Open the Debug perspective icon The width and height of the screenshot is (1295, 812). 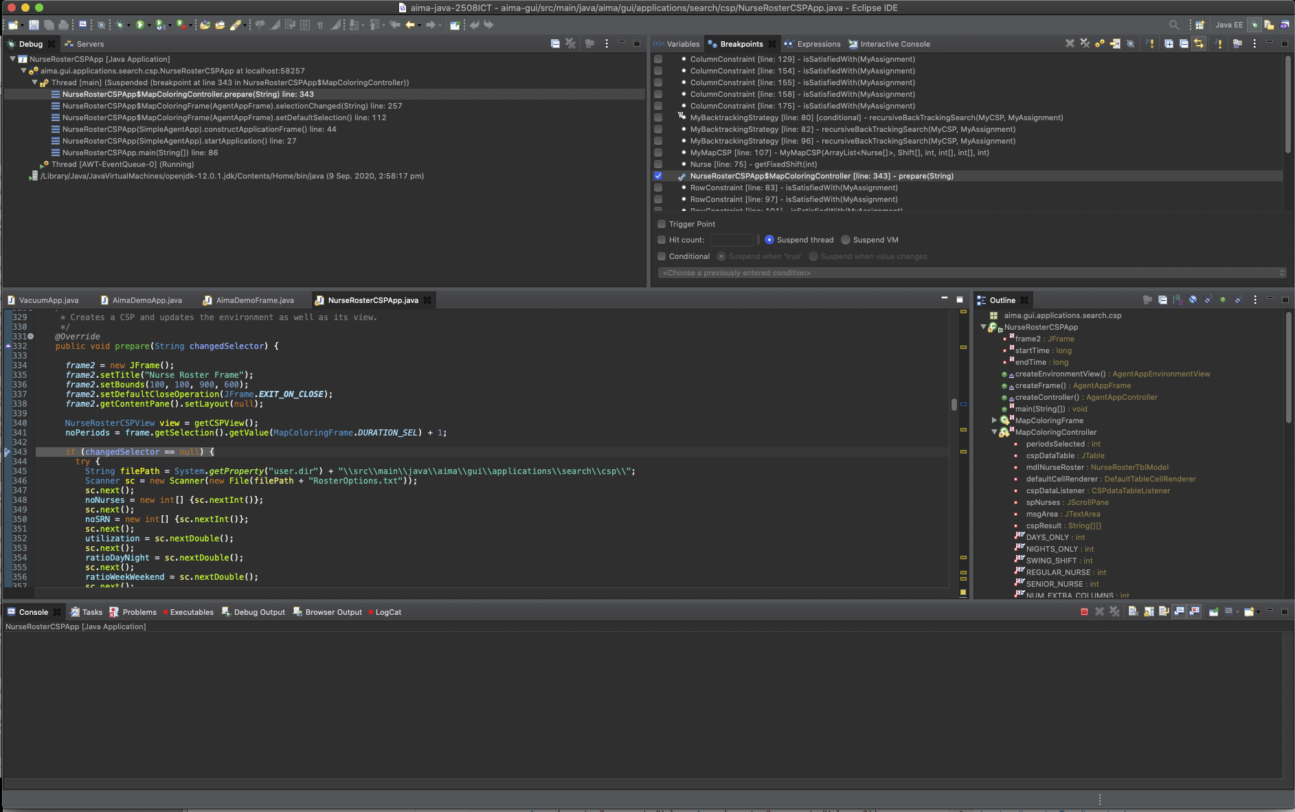click(x=1254, y=25)
